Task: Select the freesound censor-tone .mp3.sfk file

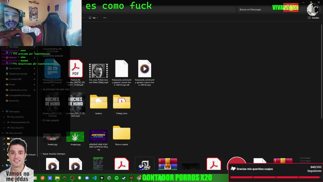Action: point(122,73)
